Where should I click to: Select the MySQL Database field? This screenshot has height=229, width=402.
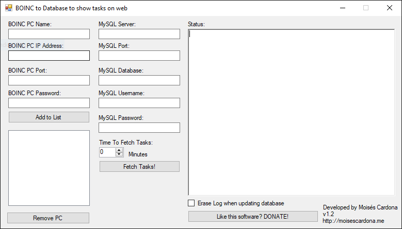[x=139, y=80]
